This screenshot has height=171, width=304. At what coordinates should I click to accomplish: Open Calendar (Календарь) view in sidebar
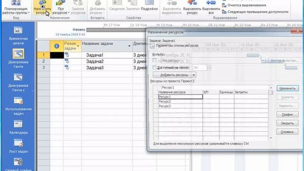pyautogui.click(x=18, y=127)
